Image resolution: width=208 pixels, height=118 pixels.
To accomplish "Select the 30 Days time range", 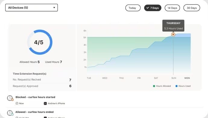I will [192, 8].
